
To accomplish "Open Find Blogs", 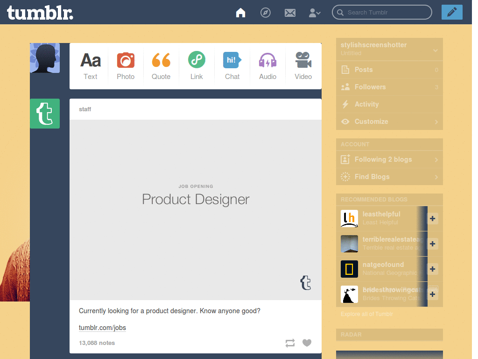I will pos(389,177).
